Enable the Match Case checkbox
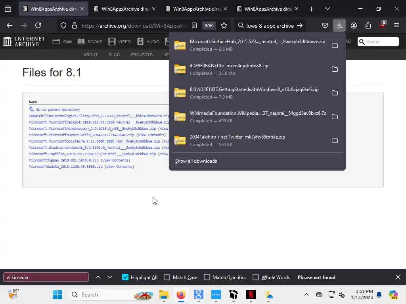Screen dimensions: 406x304 click(167, 277)
